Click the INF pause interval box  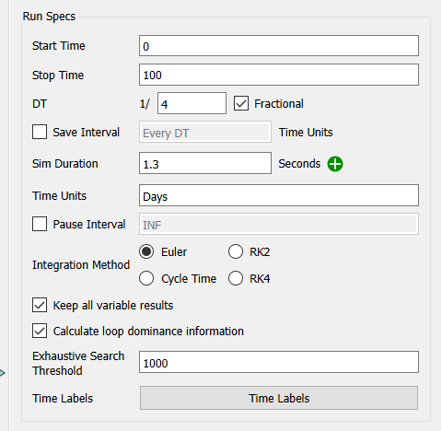tap(279, 224)
